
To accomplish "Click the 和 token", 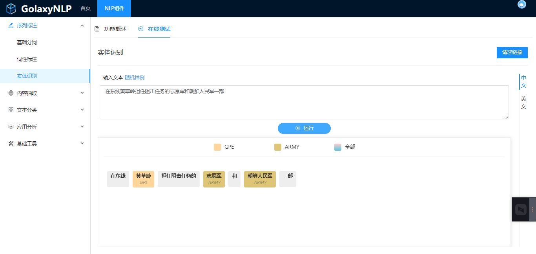I will coord(234,179).
